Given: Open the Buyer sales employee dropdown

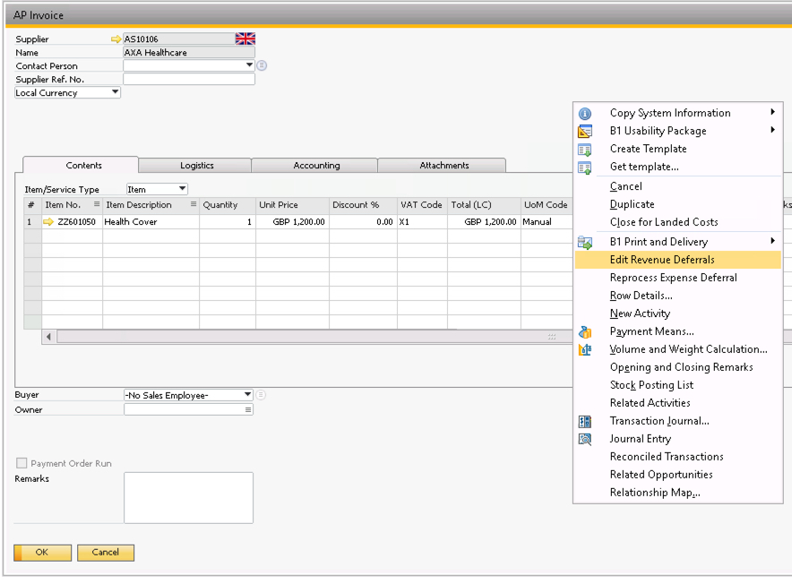Looking at the screenshot, I should (247, 395).
